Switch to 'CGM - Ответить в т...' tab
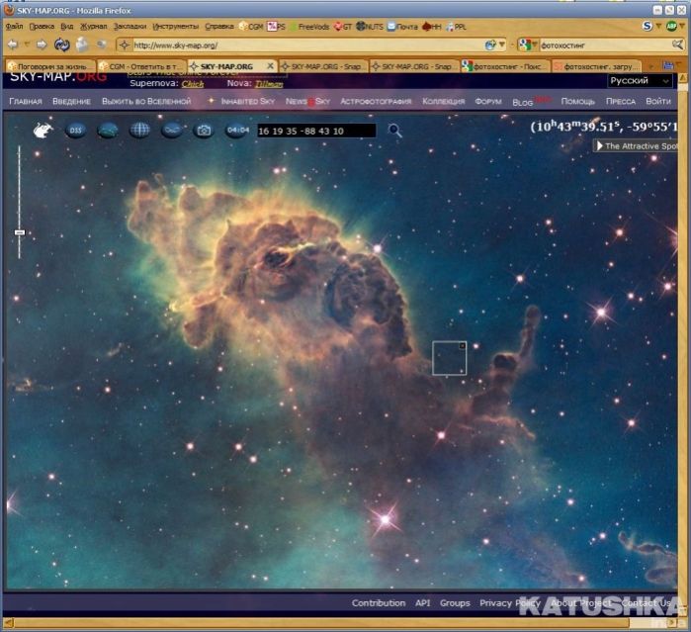Screen dimensions: 691x632 (x=142, y=66)
